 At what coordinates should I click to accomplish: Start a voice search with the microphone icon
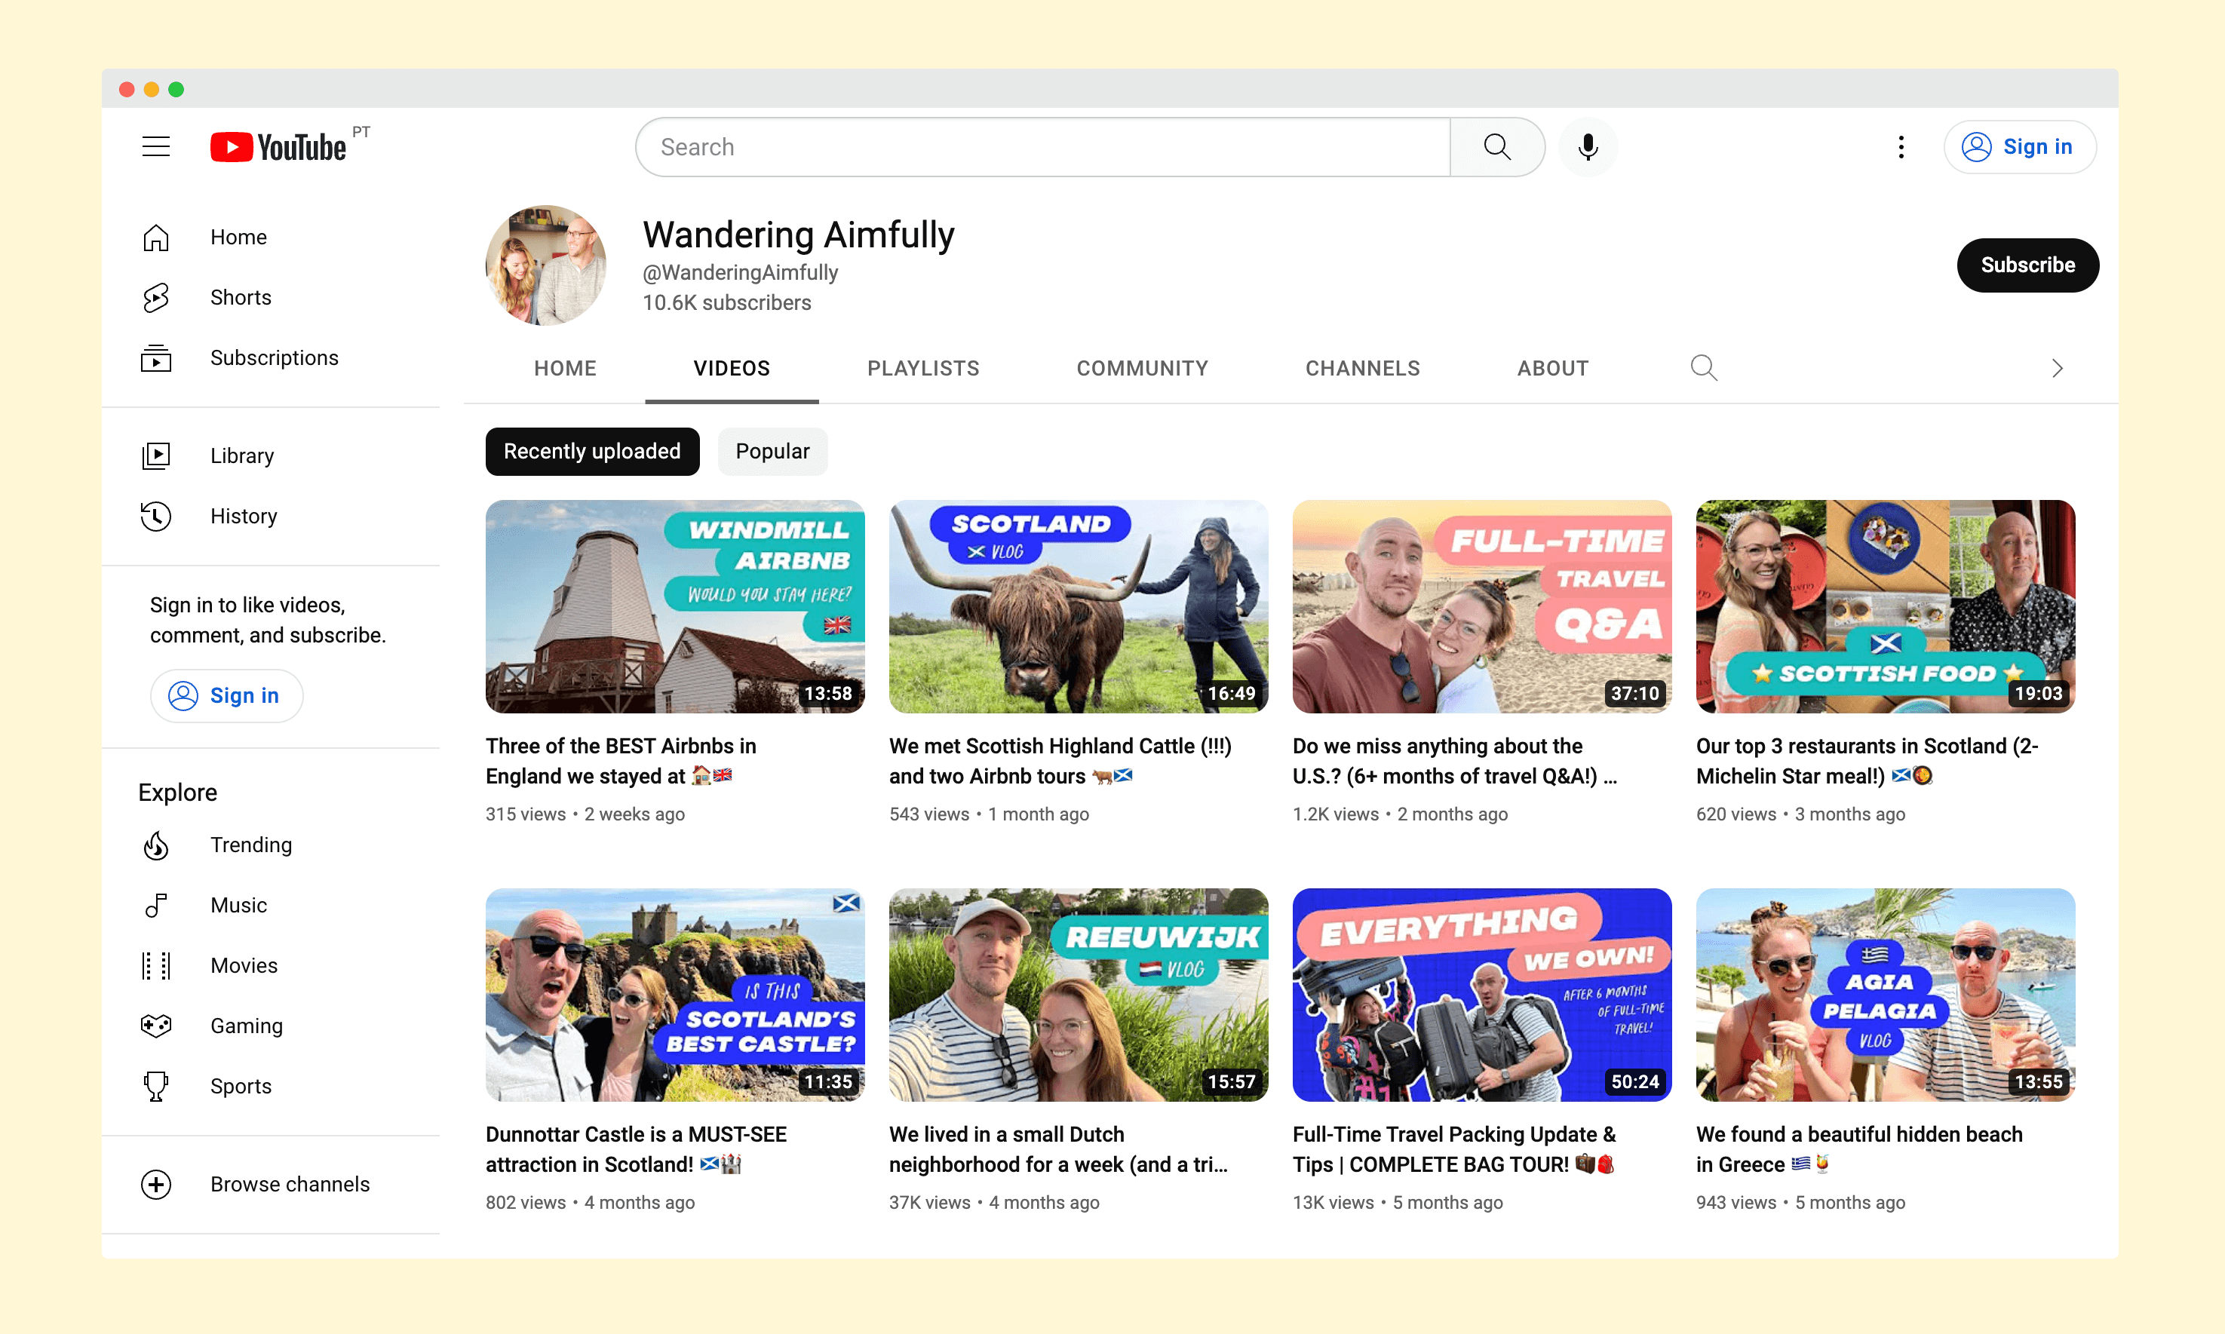click(1588, 146)
